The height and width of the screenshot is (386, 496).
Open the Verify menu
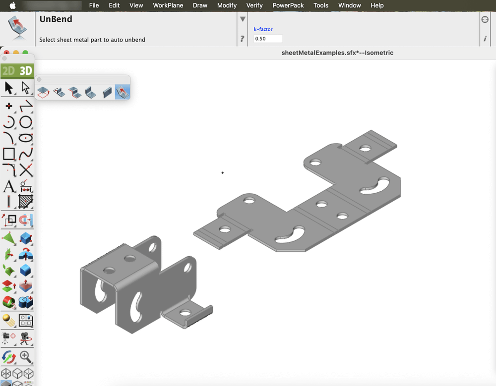254,5
